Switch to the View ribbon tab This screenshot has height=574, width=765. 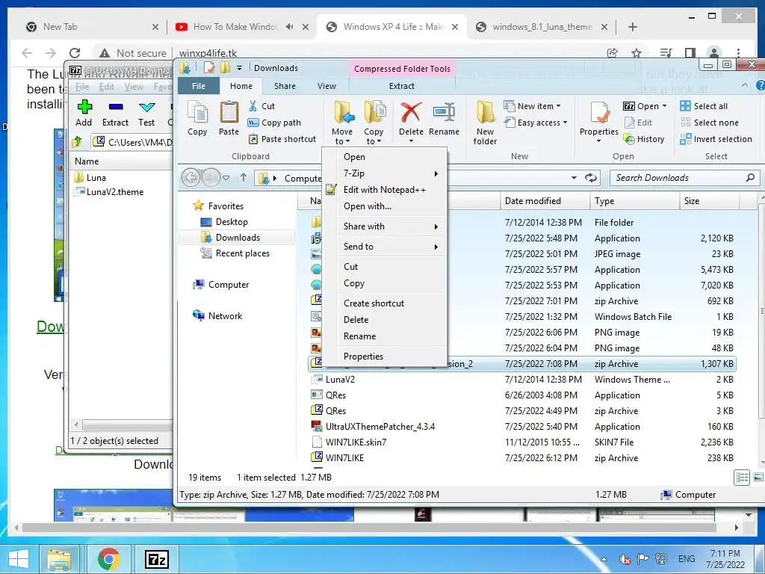pyautogui.click(x=326, y=86)
